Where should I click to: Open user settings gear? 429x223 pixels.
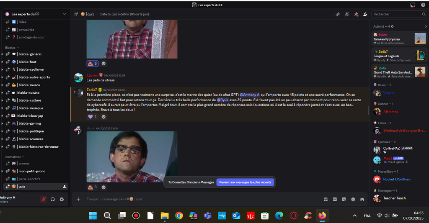[62, 199]
